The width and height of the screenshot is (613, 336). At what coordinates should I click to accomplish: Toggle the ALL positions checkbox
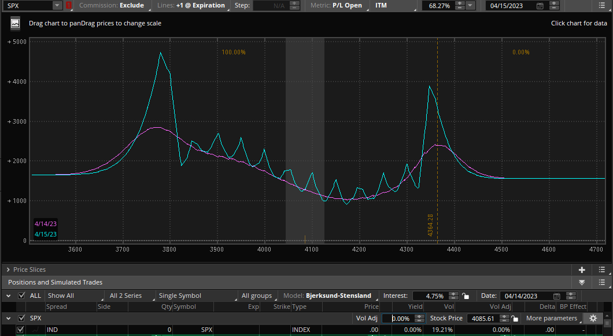pyautogui.click(x=21, y=296)
